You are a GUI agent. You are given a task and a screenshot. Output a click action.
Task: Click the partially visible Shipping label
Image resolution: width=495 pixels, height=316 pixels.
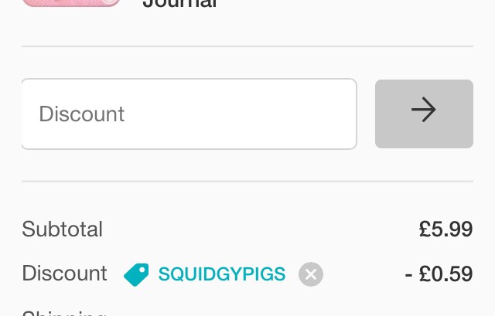pyautogui.click(x=63, y=312)
